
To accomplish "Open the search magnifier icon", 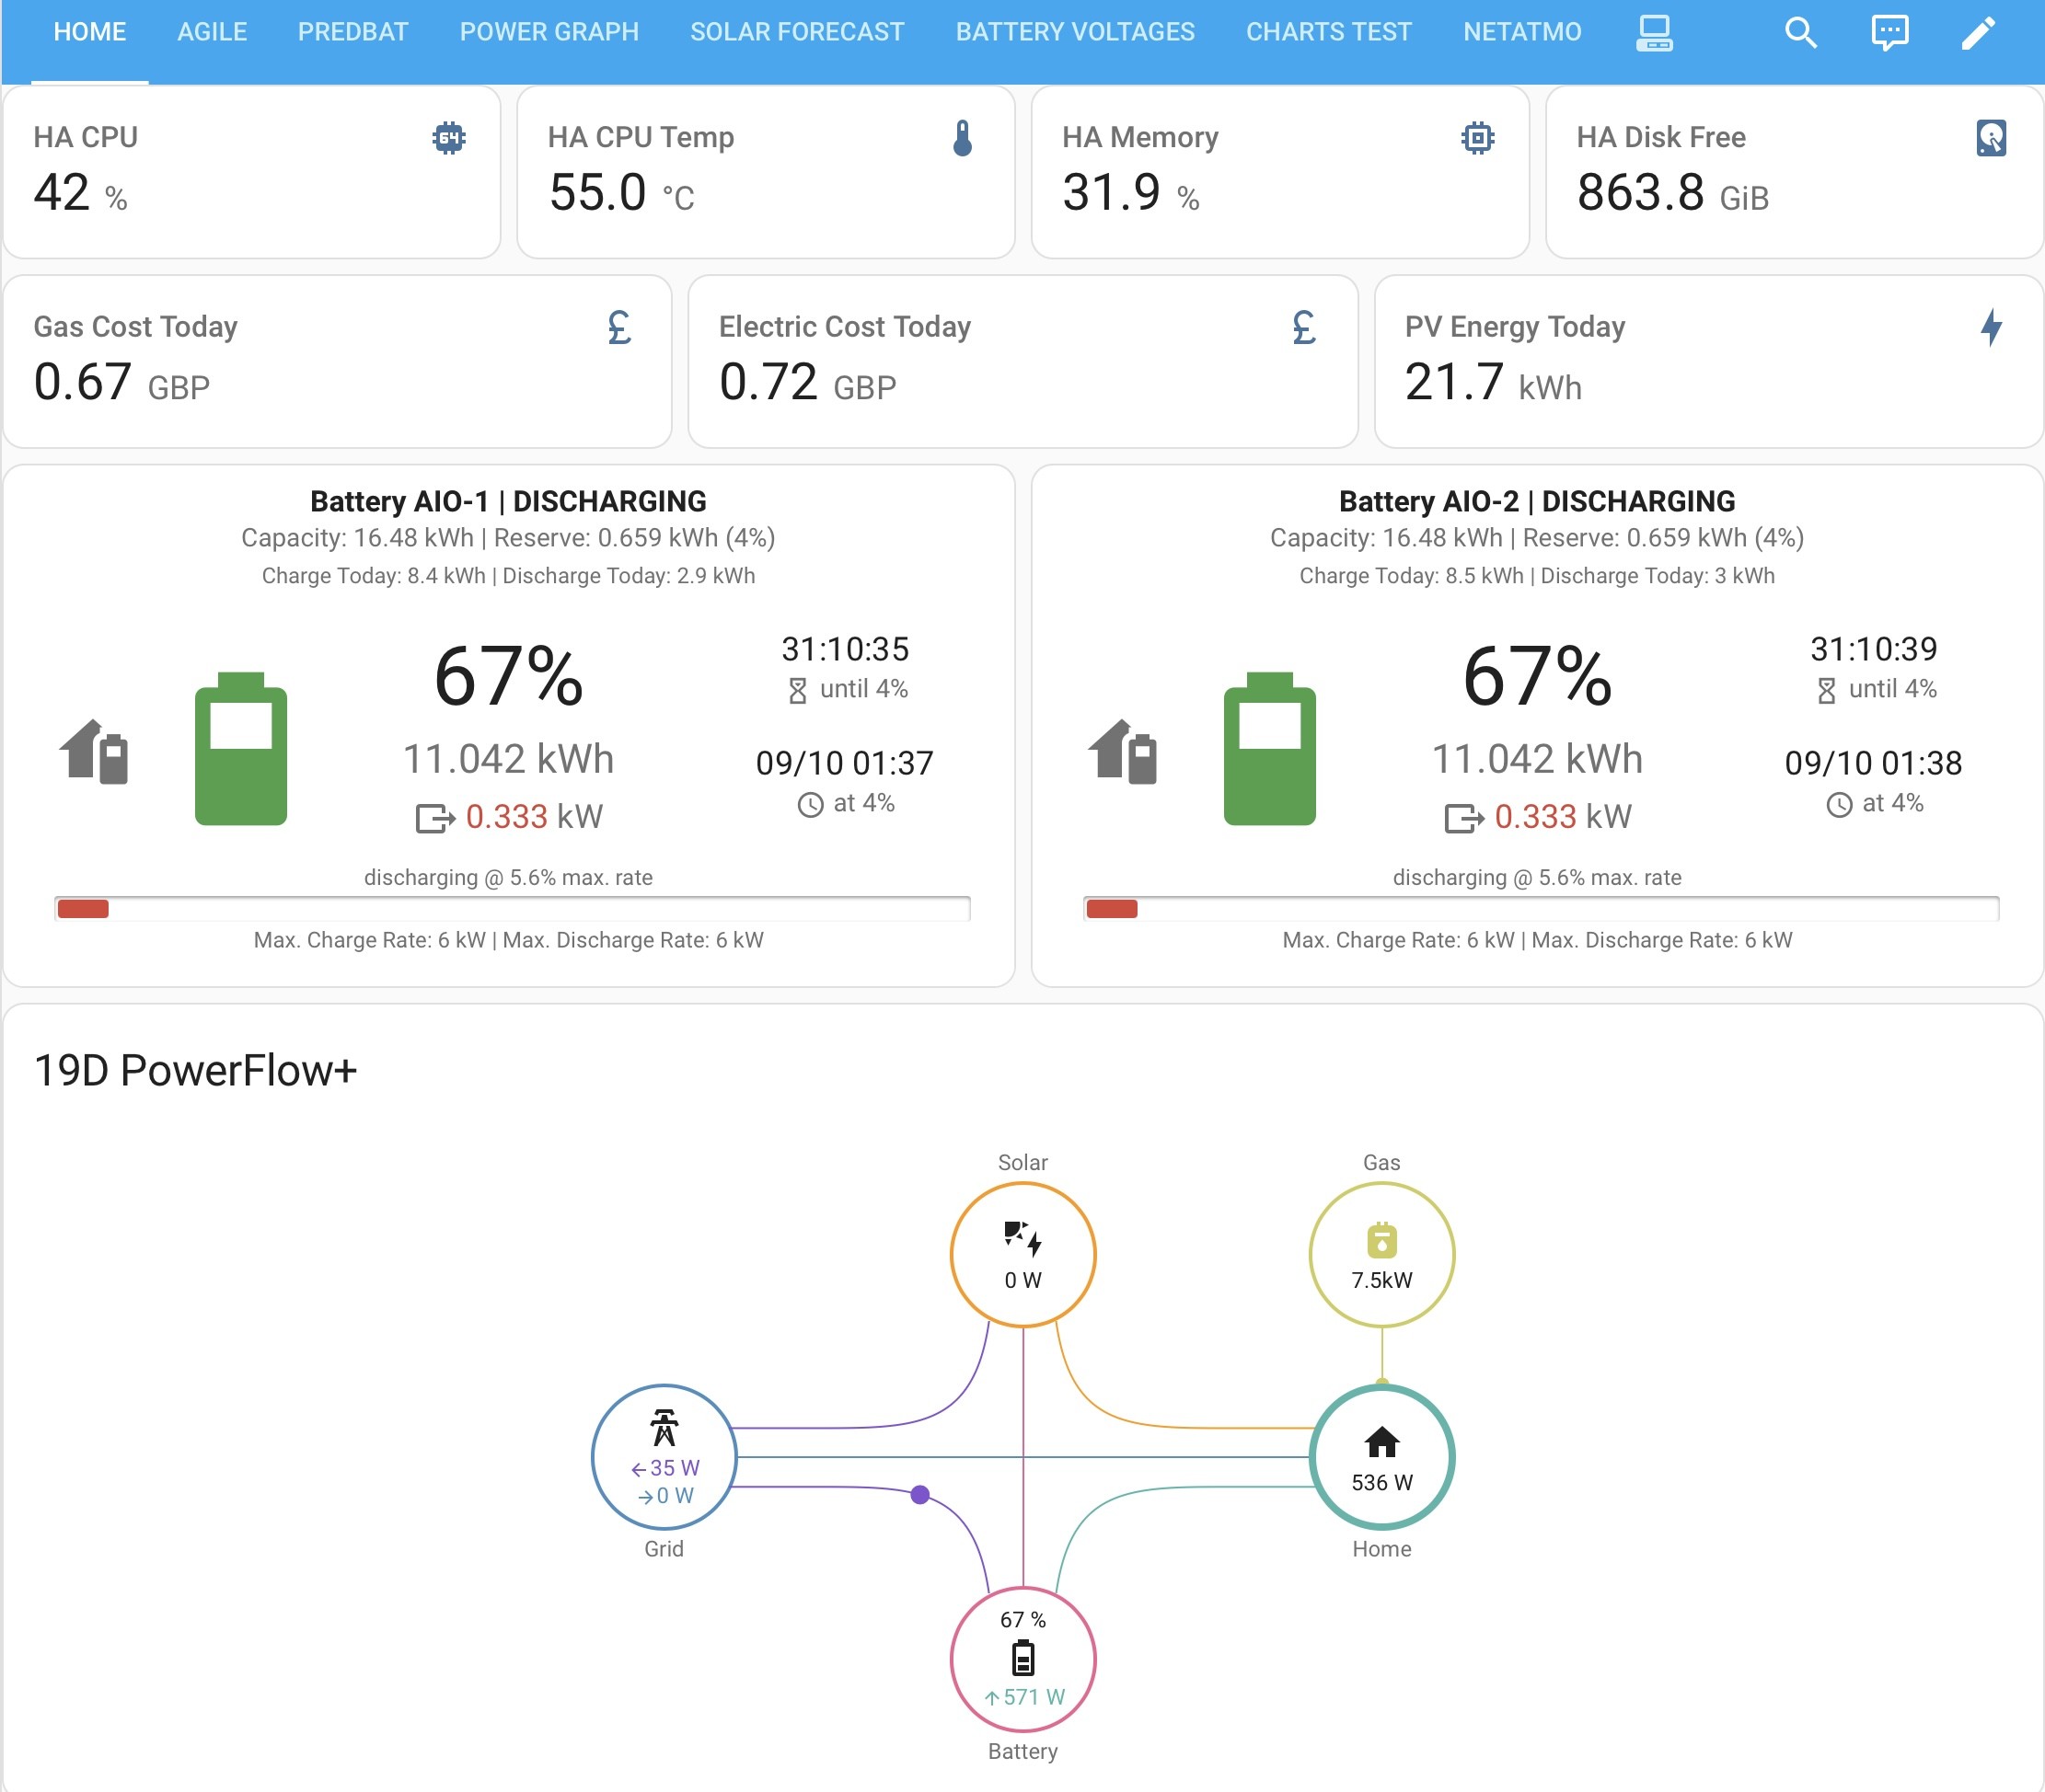I will [x=1800, y=33].
